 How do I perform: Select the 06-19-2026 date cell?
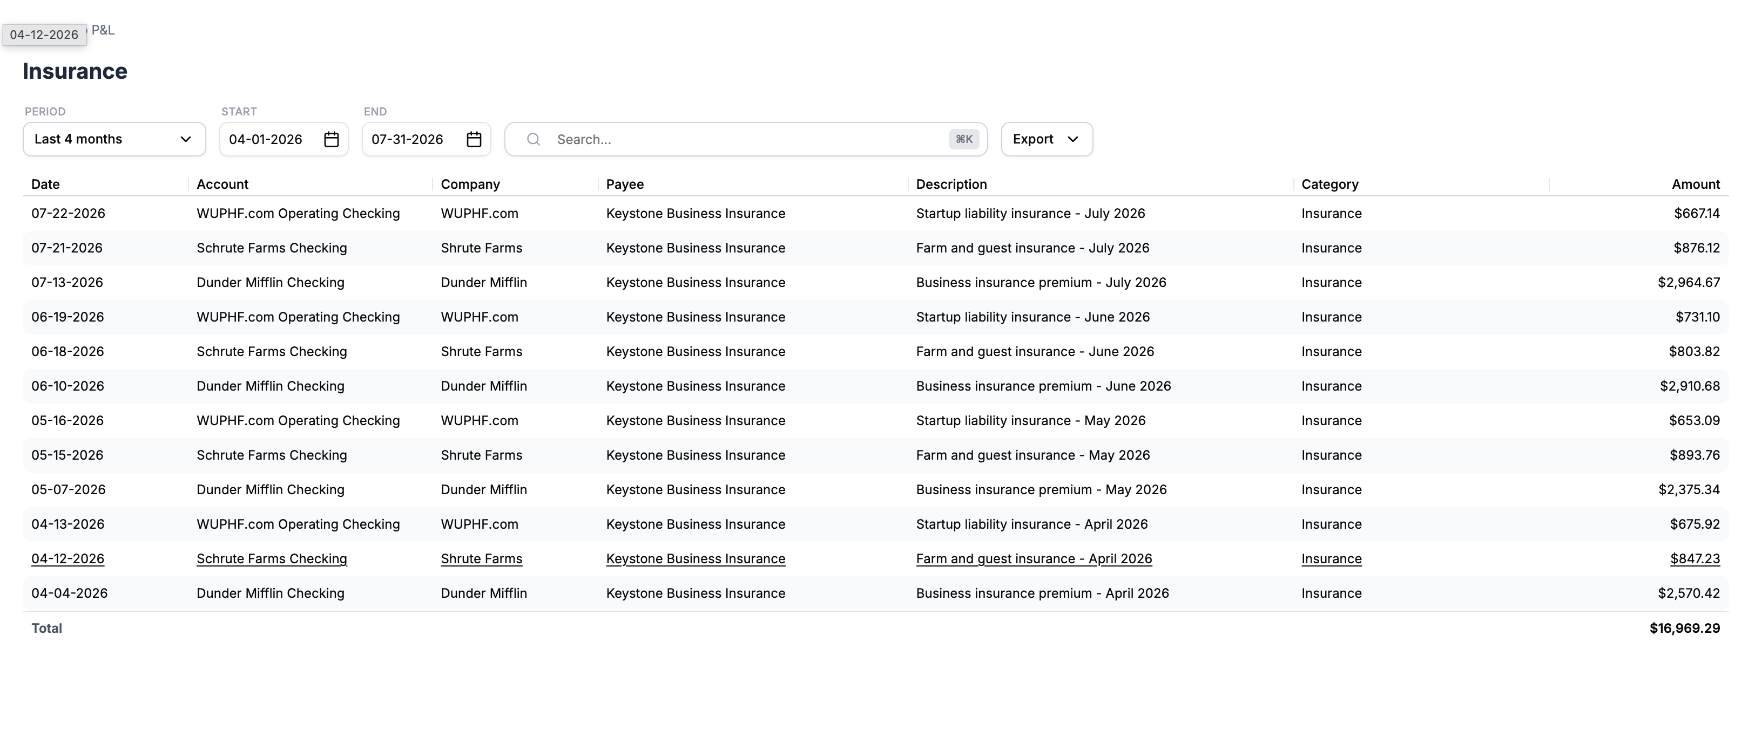tap(67, 317)
